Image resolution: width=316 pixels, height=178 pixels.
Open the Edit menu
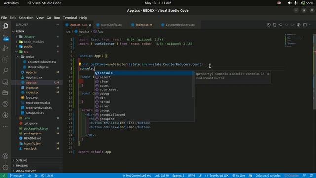(12, 18)
